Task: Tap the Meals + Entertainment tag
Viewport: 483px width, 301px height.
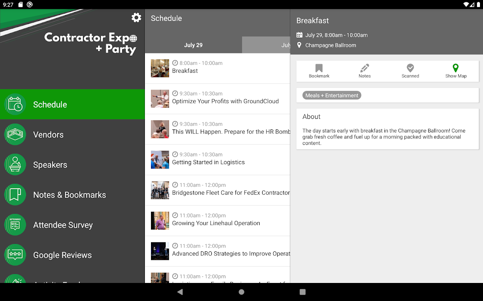Action: [332, 95]
